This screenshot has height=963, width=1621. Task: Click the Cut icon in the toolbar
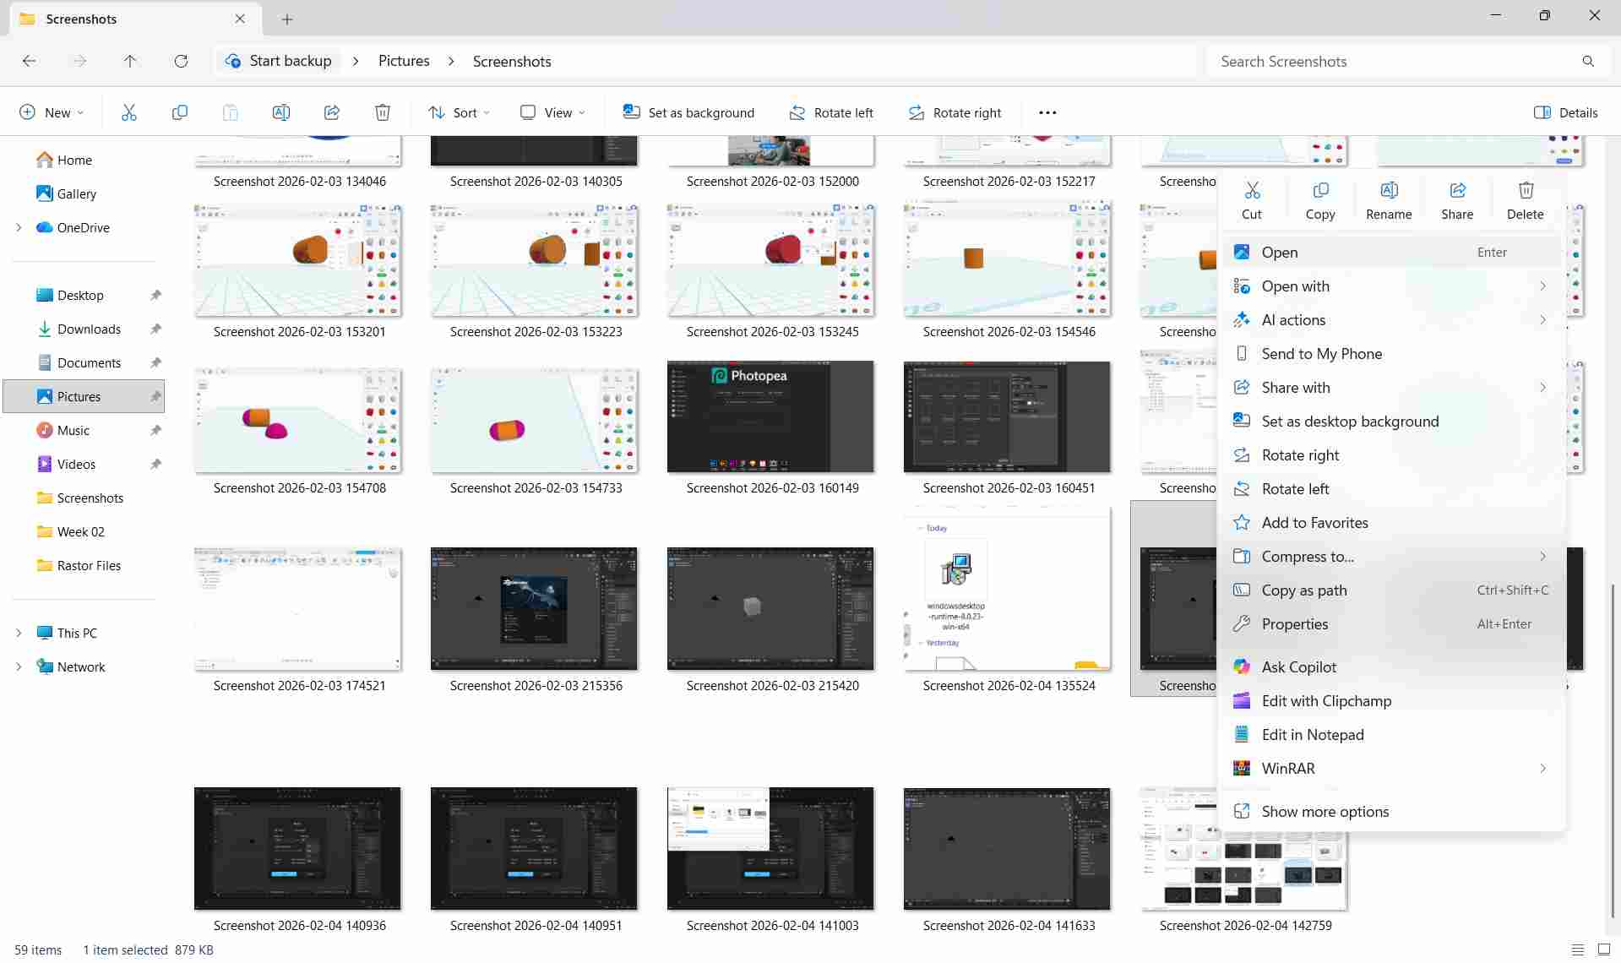128,112
